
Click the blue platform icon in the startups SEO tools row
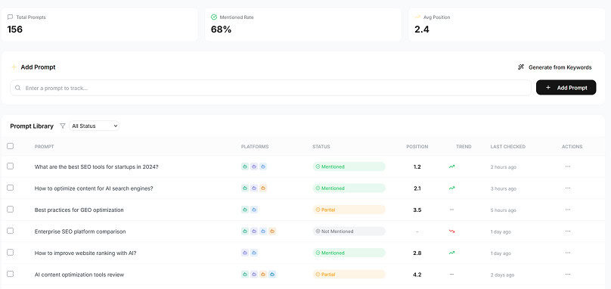click(263, 166)
